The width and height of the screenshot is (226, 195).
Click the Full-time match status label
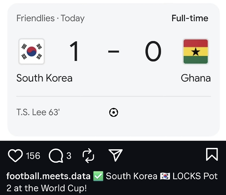click(x=190, y=18)
